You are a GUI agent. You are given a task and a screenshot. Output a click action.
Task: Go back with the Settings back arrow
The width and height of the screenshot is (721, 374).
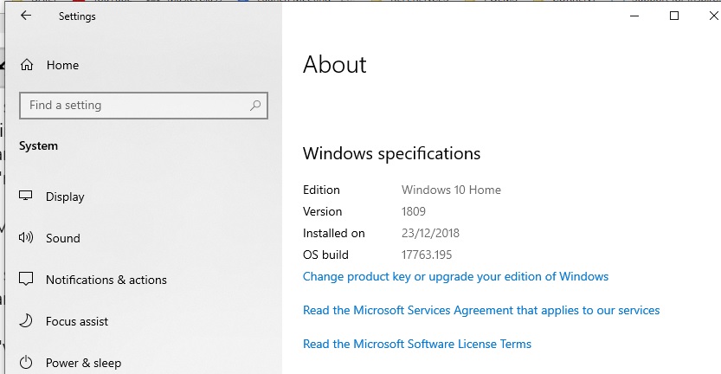[26, 16]
